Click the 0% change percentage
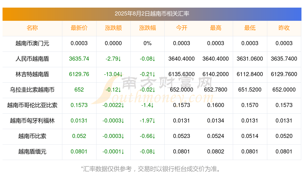 click(147, 43)
